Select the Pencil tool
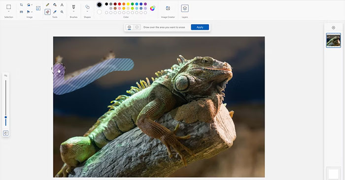The height and width of the screenshot is (180, 345). (47, 5)
